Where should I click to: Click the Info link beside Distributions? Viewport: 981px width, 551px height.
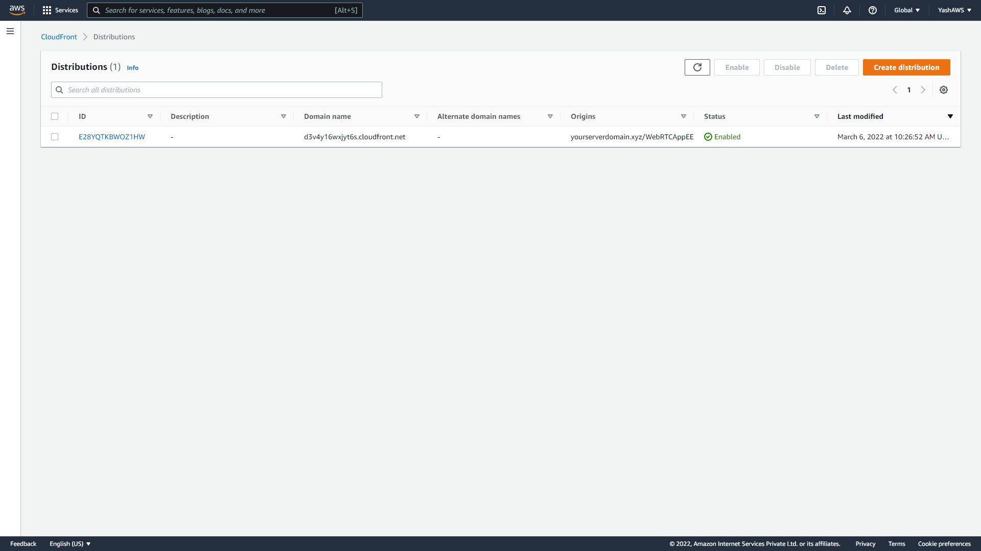click(132, 68)
